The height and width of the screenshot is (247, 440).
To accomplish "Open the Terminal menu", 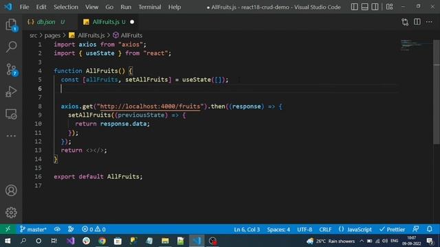I will click(x=150, y=7).
